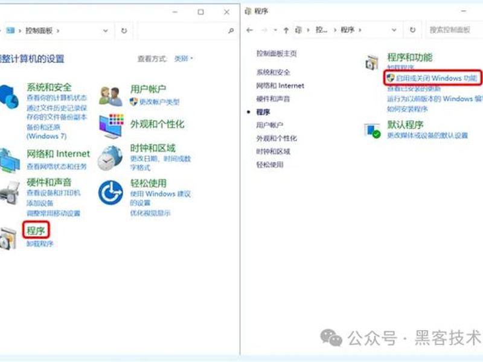Go up one level in 程序 window
Image resolution: width=483 pixels, height=362 pixels.
pos(286,30)
